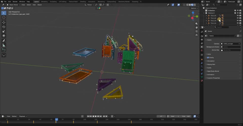This screenshot has height=126, width=243.
Task: Select the Select Box tool
Action: [4, 13]
